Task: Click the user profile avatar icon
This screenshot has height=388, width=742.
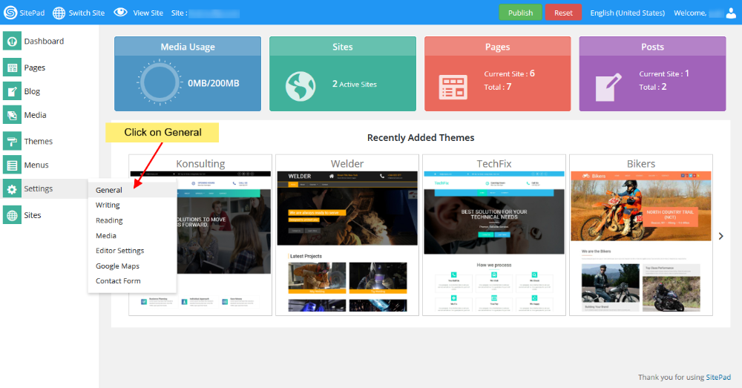Action: click(731, 13)
